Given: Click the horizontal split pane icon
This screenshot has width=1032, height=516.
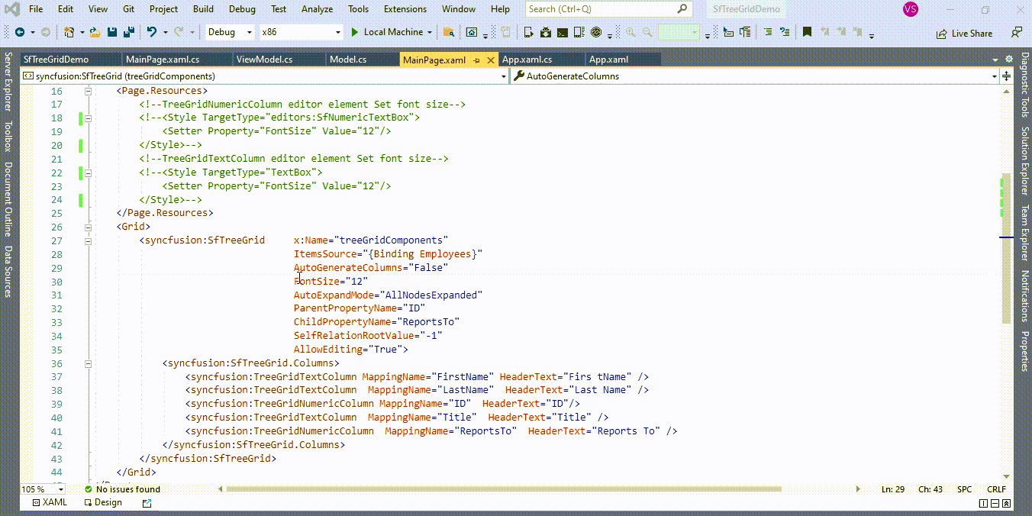Looking at the screenshot, I should (995, 503).
